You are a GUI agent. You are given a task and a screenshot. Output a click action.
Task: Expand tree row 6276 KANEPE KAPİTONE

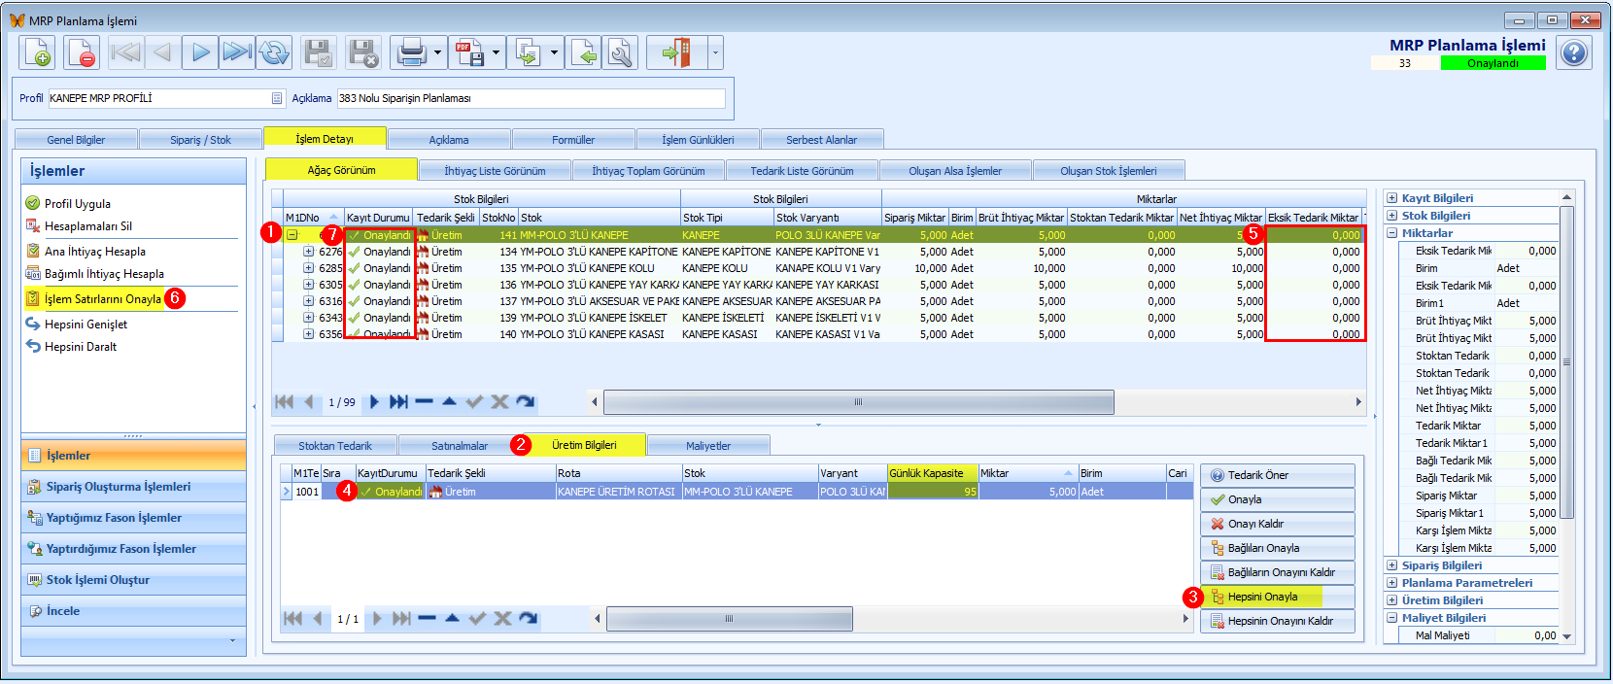point(308,252)
